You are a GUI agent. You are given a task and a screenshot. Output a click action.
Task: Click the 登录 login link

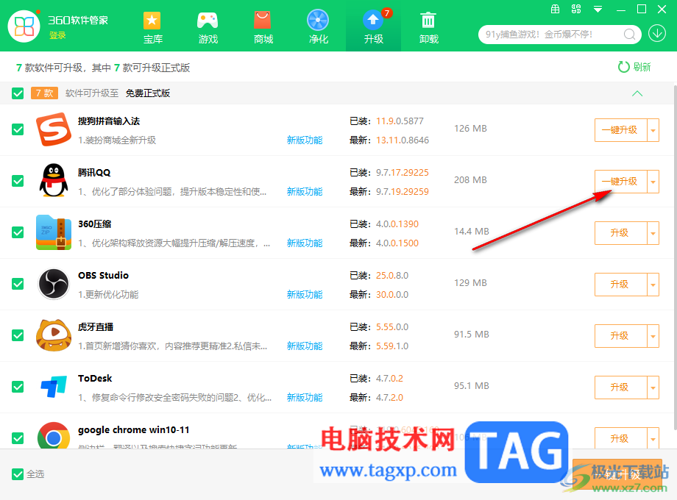57,35
